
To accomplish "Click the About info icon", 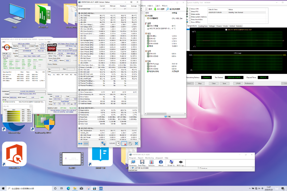I will click(x=161, y=162).
